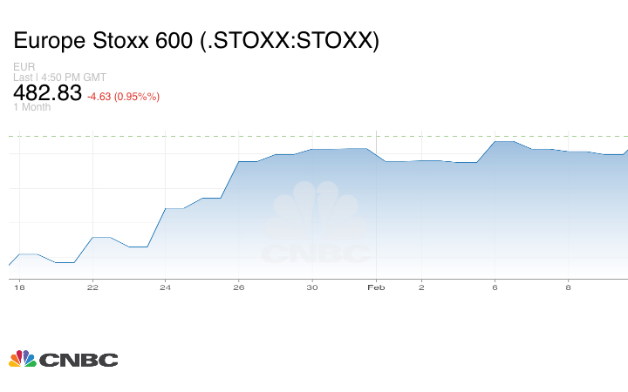Click the red -4.63 (0.95%) change
The width and height of the screenshot is (628, 392).
tap(123, 96)
